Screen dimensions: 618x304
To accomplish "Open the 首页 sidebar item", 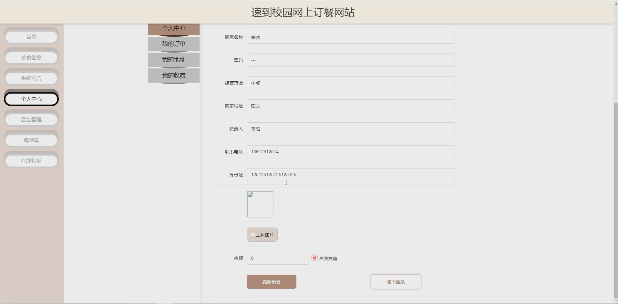I will 31,37.
